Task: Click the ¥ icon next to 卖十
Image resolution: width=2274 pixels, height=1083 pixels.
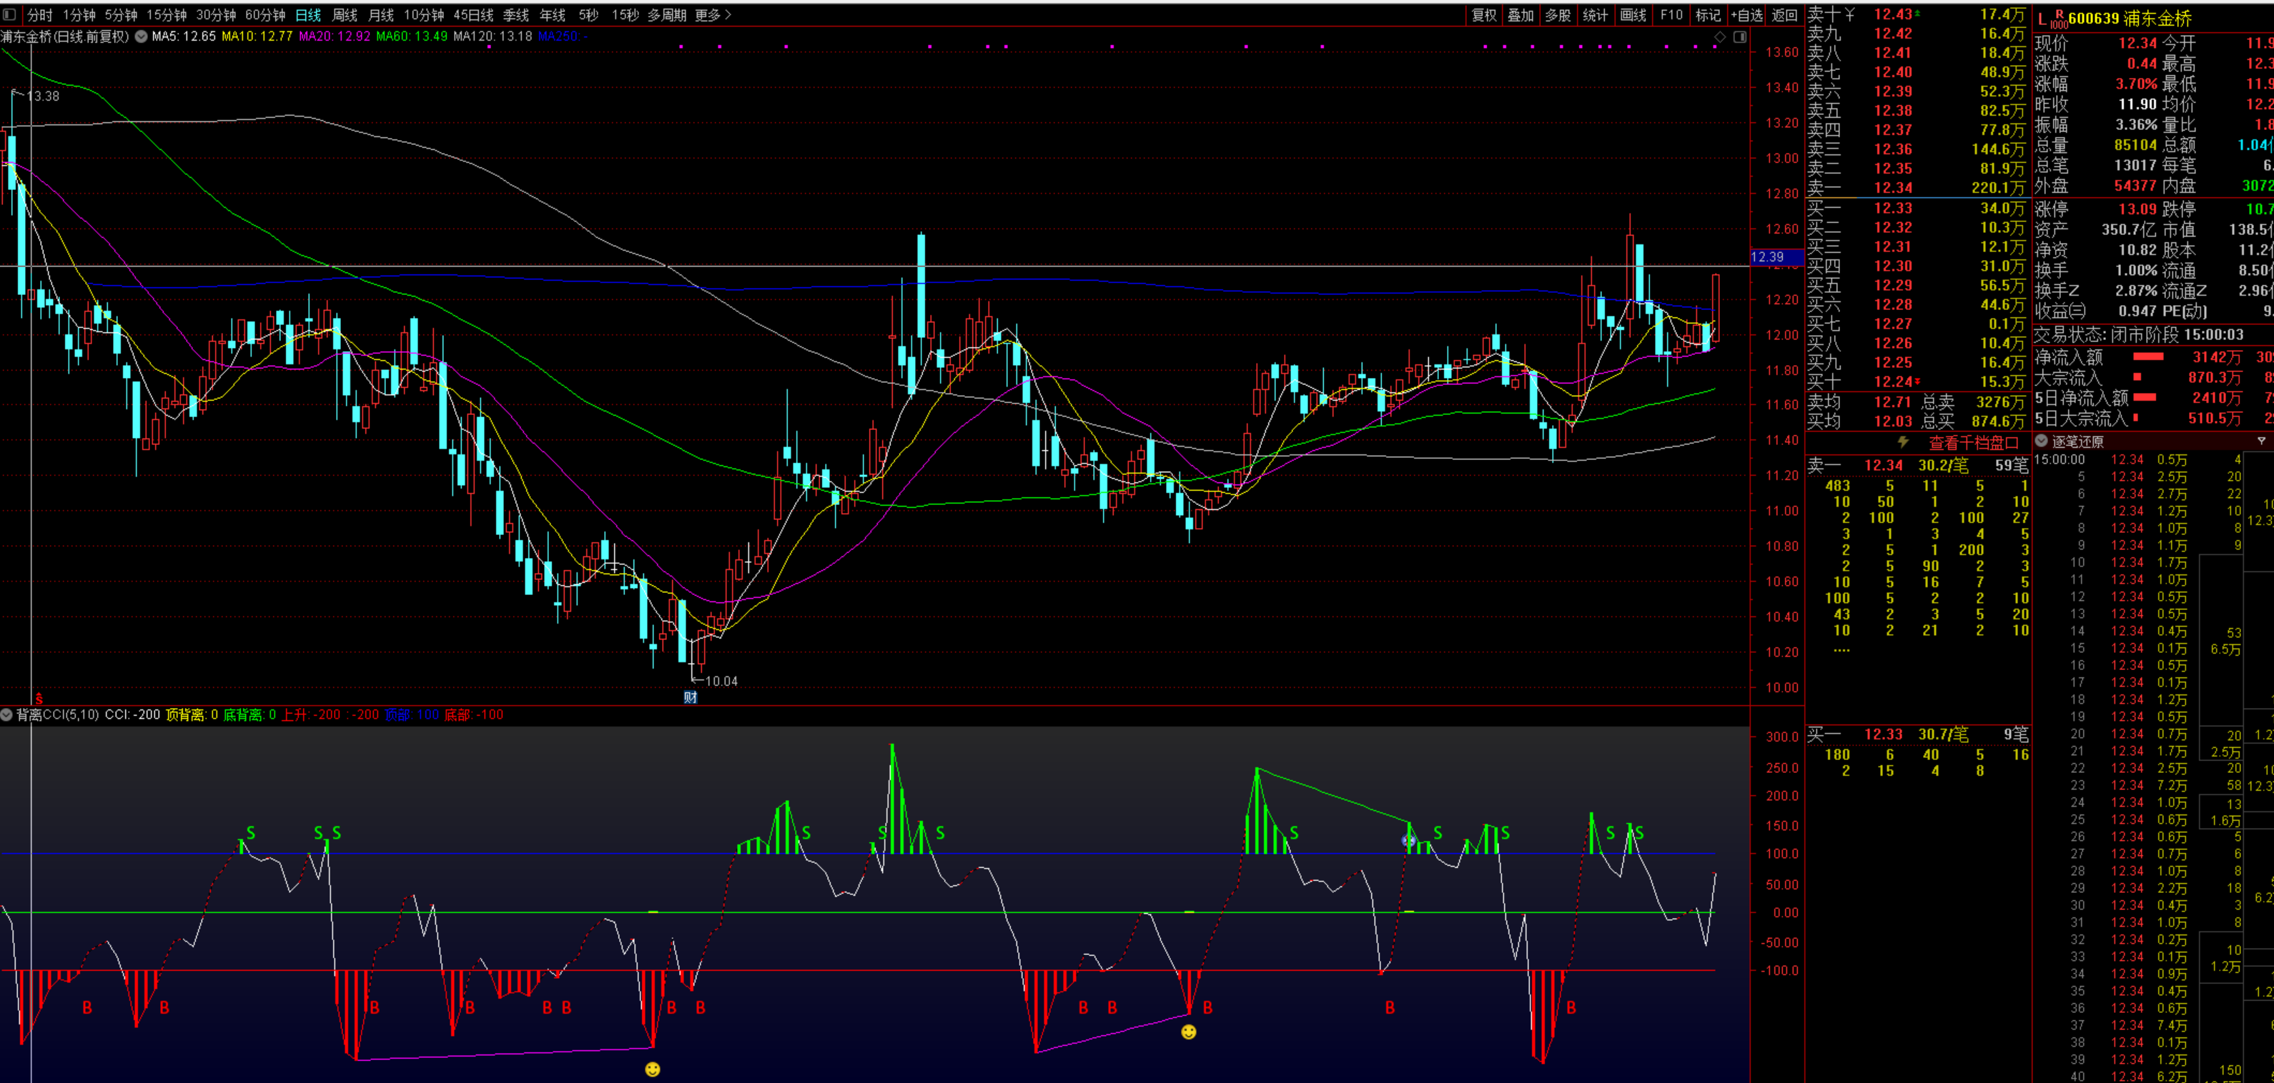Action: click(x=1849, y=14)
